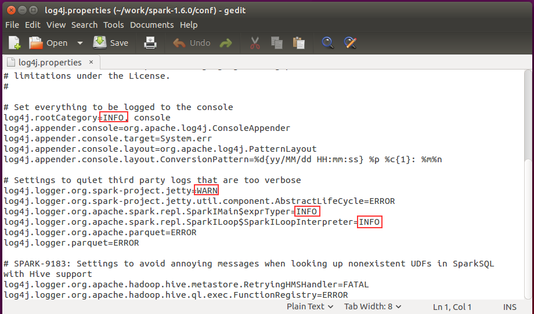This screenshot has height=314, width=534.
Task: Create a new document with the toolbar icon
Action: (15, 43)
